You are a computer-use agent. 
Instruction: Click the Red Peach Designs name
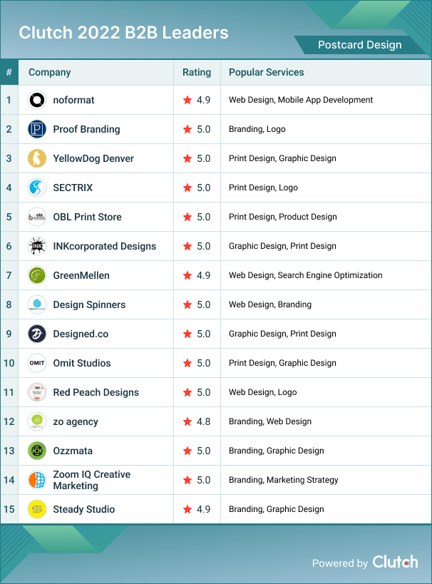96,392
